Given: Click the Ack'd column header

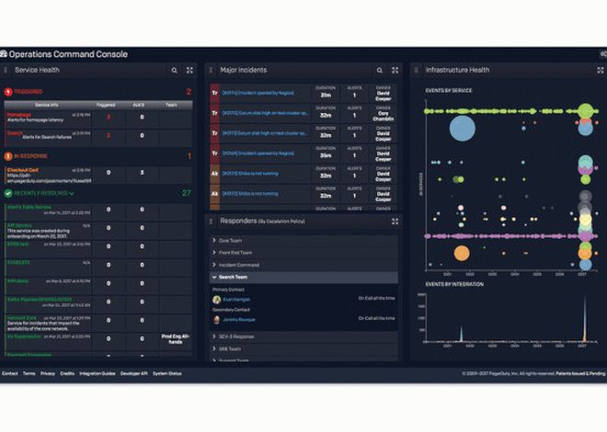Looking at the screenshot, I should pyautogui.click(x=139, y=105).
